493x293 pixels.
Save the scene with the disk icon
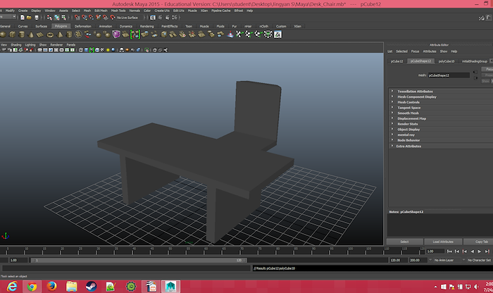[x=37, y=18]
